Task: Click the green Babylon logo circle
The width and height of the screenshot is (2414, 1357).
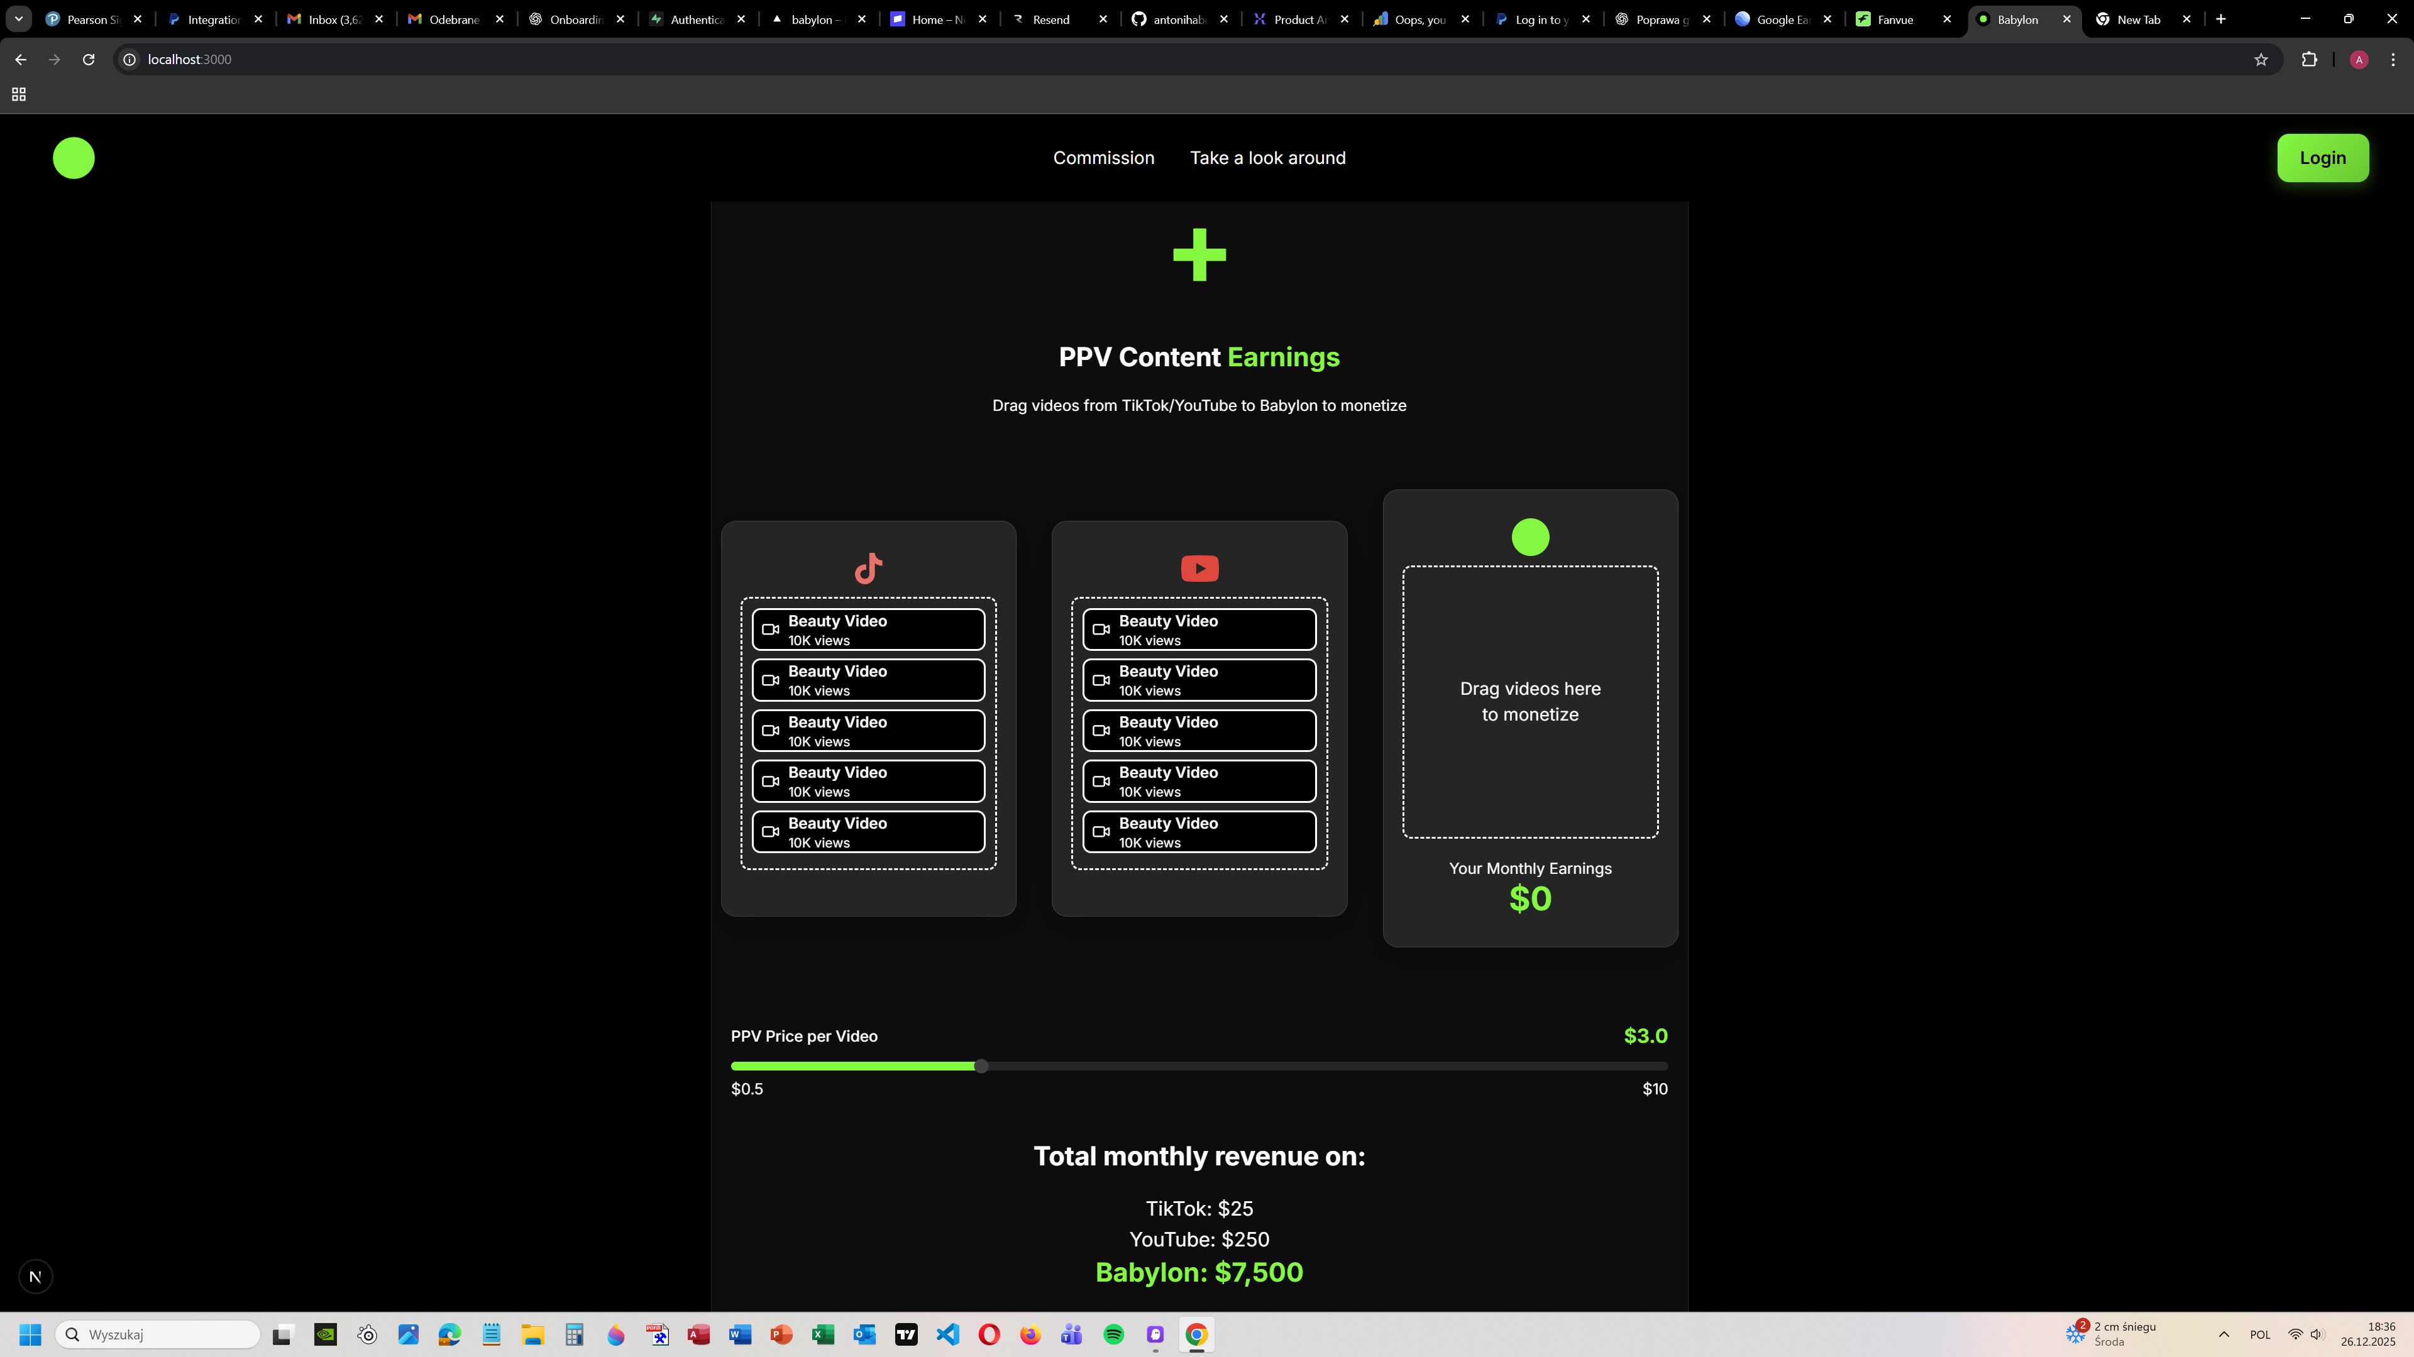Action: (73, 157)
